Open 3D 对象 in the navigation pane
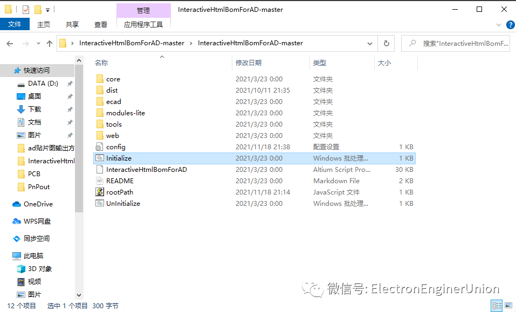The height and width of the screenshot is (312, 516). [x=34, y=268]
